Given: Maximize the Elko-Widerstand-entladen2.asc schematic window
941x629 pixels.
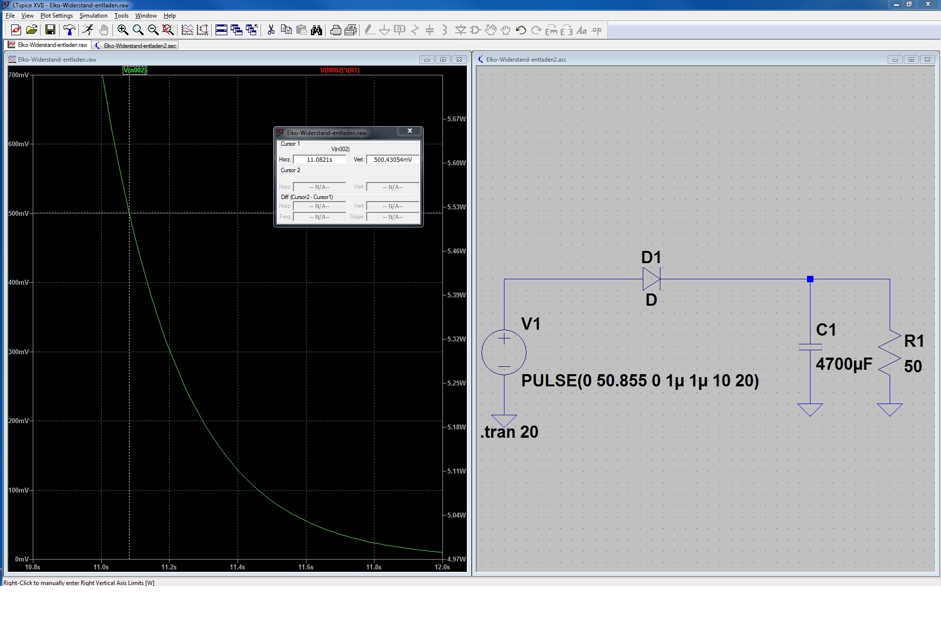Looking at the screenshot, I should pos(911,59).
